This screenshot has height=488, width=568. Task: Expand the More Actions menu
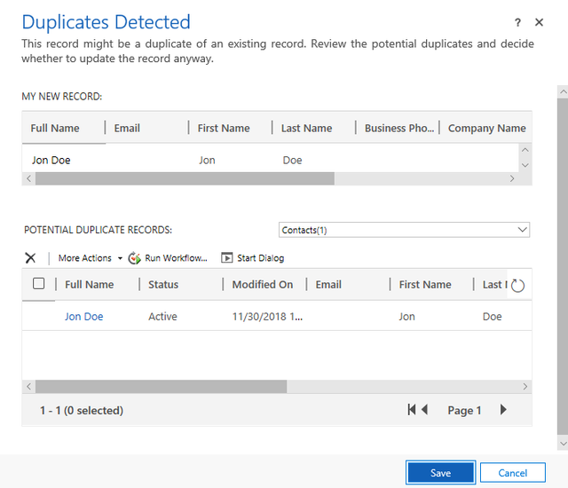pos(90,258)
